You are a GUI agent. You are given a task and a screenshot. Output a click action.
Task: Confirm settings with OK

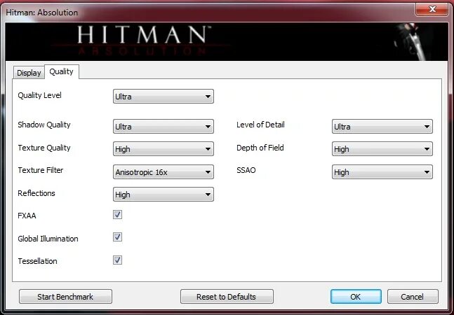[356, 297]
